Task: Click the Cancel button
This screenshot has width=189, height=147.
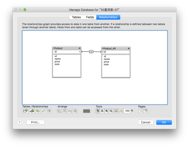Action: pyautogui.click(x=145, y=122)
